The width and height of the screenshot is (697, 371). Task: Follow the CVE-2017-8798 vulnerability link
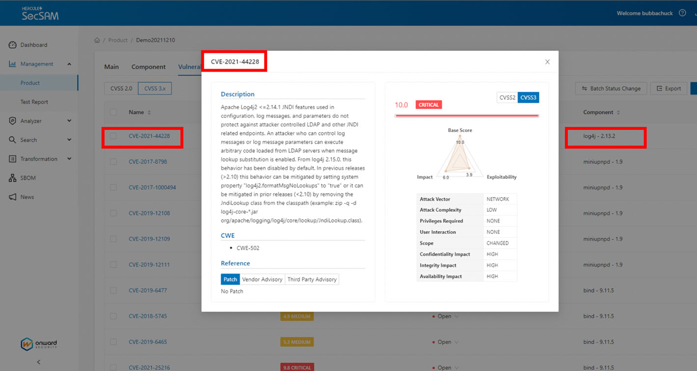point(148,161)
